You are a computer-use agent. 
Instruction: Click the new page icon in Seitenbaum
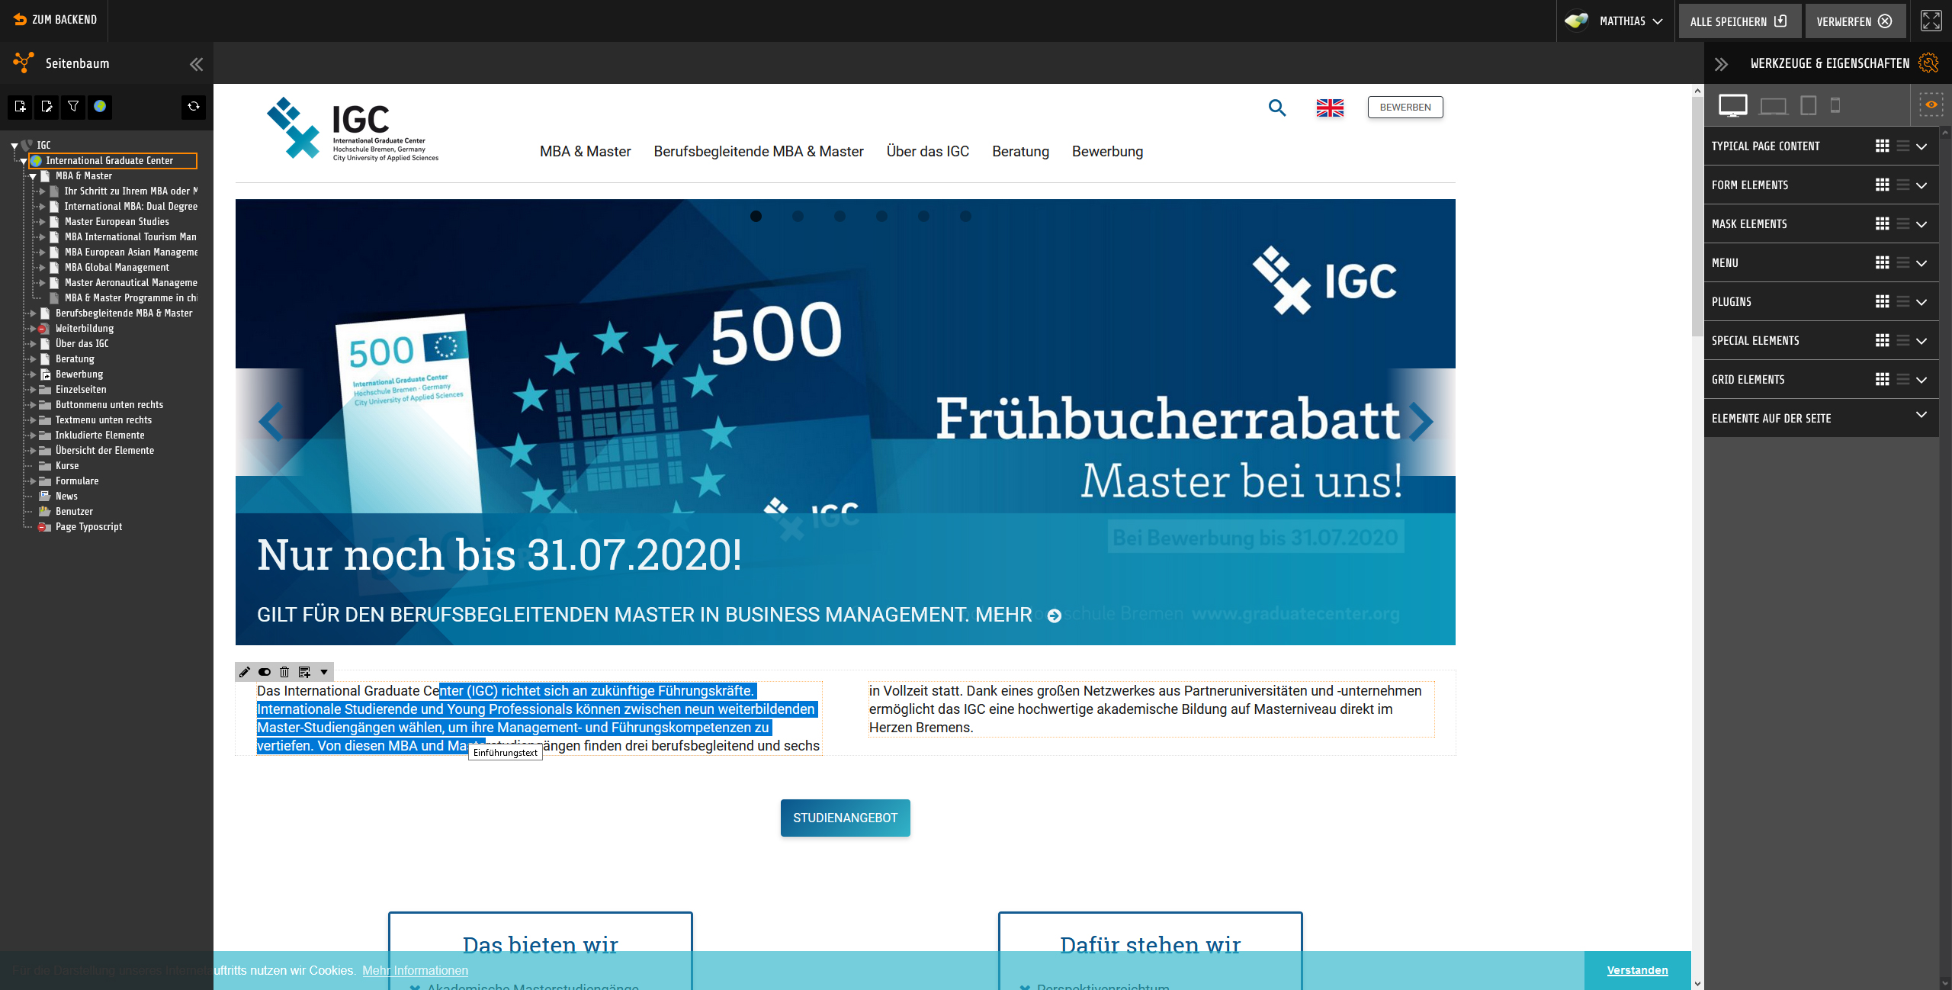click(x=20, y=107)
